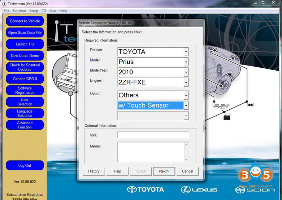The image size is (282, 200).
Task: Expand the Engine dropdown showing 2ZR-FXE
Action: [x=186, y=83]
